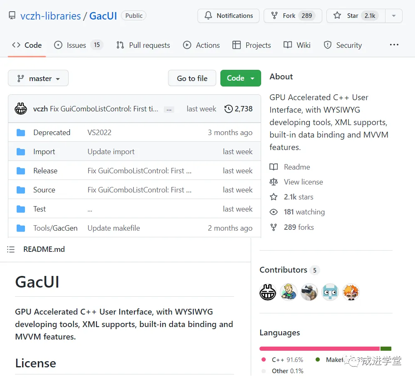Click the eye icon beside 181 watching
The height and width of the screenshot is (379, 415).
[274, 212]
